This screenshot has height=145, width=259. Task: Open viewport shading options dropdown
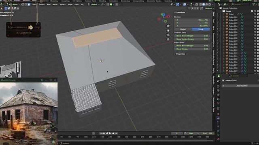point(212,4)
